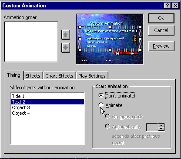Confirm with the OK button
The height and width of the screenshot is (159, 181).
click(161, 18)
